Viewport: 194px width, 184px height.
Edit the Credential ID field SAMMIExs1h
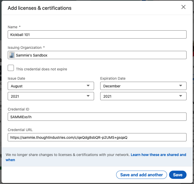[x=97, y=117]
